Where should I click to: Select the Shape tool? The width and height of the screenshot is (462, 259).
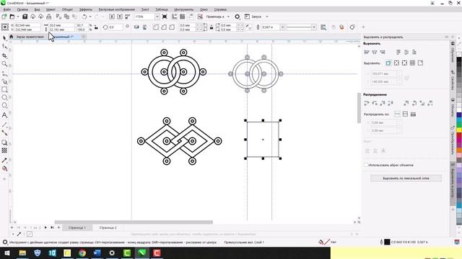4,46
